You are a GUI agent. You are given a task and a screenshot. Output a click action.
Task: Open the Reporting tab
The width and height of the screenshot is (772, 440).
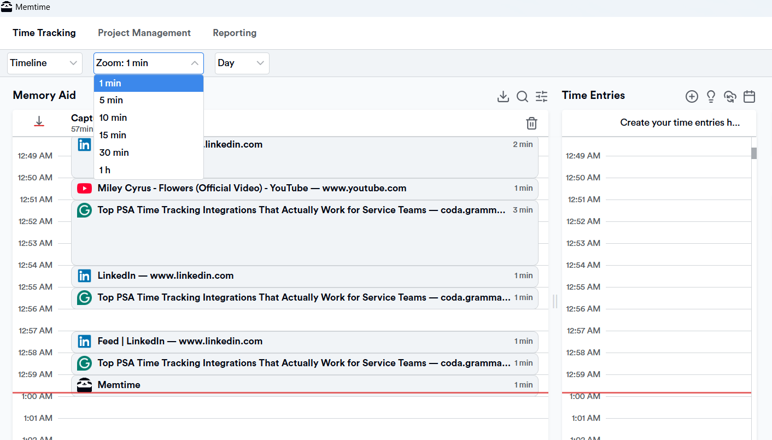point(234,33)
